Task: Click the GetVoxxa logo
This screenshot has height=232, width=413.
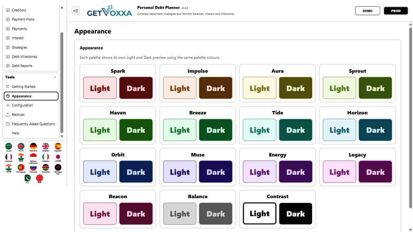Action: pos(109,11)
